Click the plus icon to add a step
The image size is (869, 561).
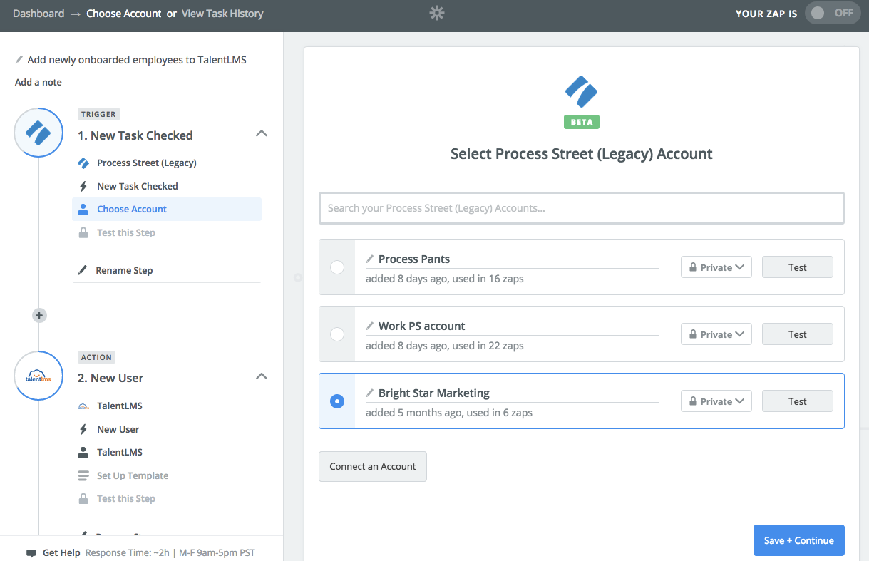39,315
